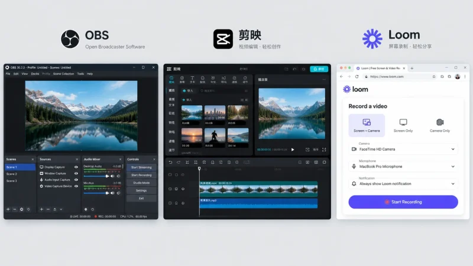The height and width of the screenshot is (266, 473).
Task: Remove source with minus icon in Sources panel
Action: (48, 209)
